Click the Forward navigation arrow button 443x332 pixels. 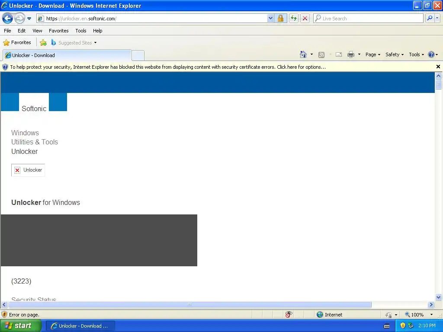[x=19, y=19]
